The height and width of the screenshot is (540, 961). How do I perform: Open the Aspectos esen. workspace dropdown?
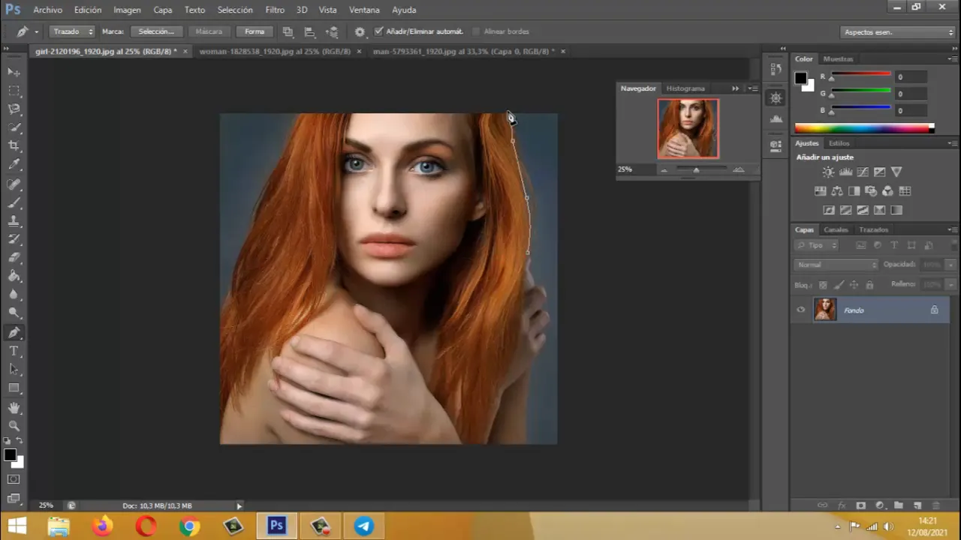tap(896, 32)
